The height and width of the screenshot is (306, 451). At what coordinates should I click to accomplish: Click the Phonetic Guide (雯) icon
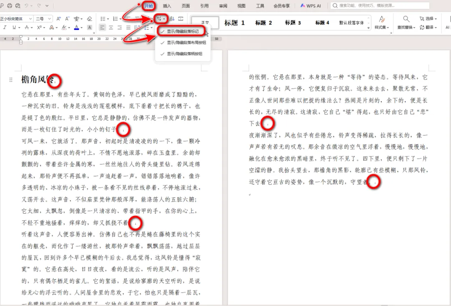[x=76, y=19]
